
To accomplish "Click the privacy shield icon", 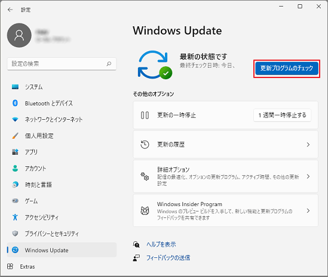I will (15, 234).
